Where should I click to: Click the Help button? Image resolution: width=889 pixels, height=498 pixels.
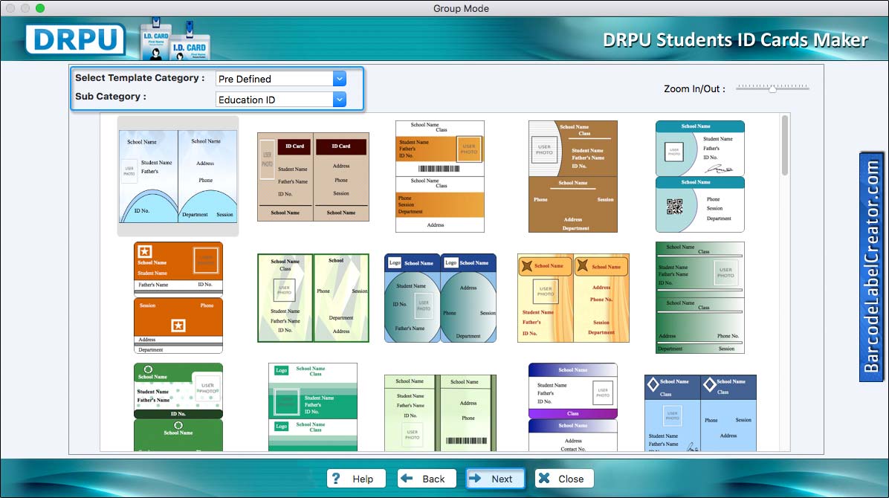356,479
